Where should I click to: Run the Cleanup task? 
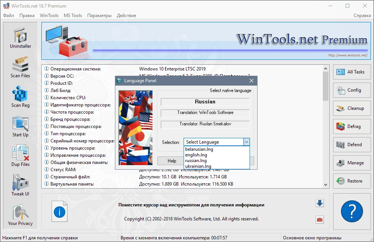352,108
